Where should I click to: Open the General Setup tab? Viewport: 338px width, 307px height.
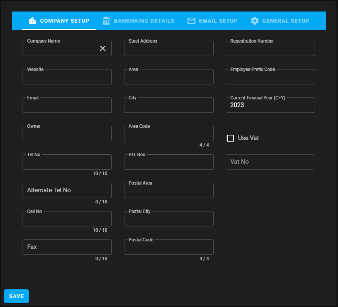pos(280,21)
